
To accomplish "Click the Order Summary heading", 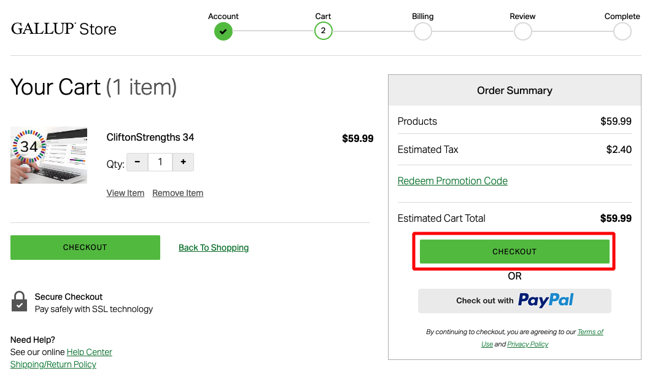I will (514, 90).
